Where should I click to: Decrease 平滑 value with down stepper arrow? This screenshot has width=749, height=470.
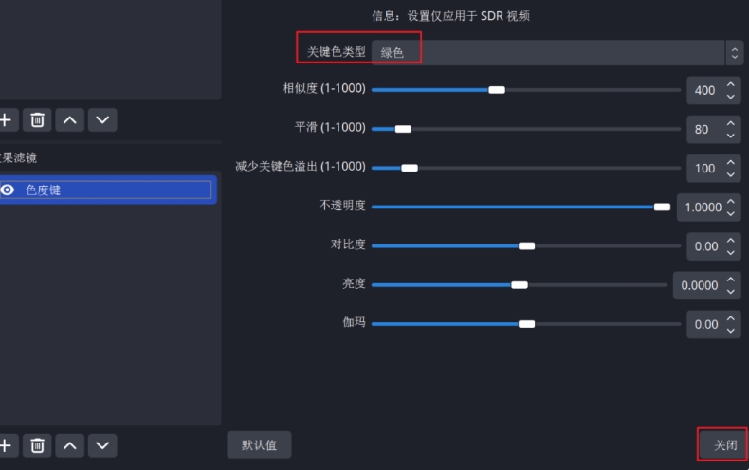pyautogui.click(x=730, y=136)
